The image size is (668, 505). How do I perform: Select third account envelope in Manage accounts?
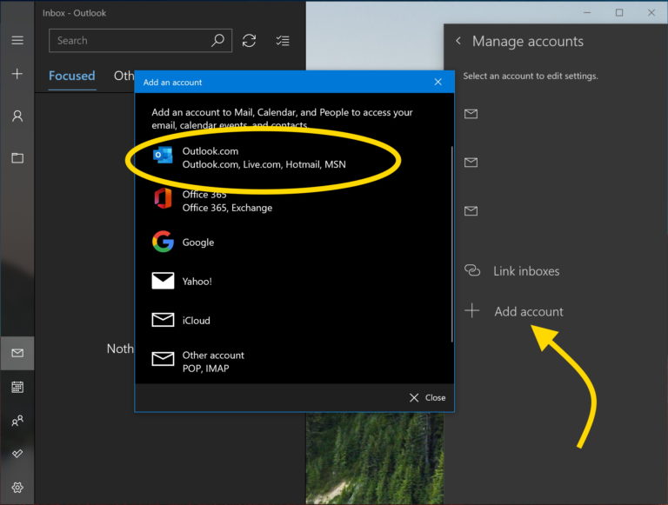[x=471, y=210]
